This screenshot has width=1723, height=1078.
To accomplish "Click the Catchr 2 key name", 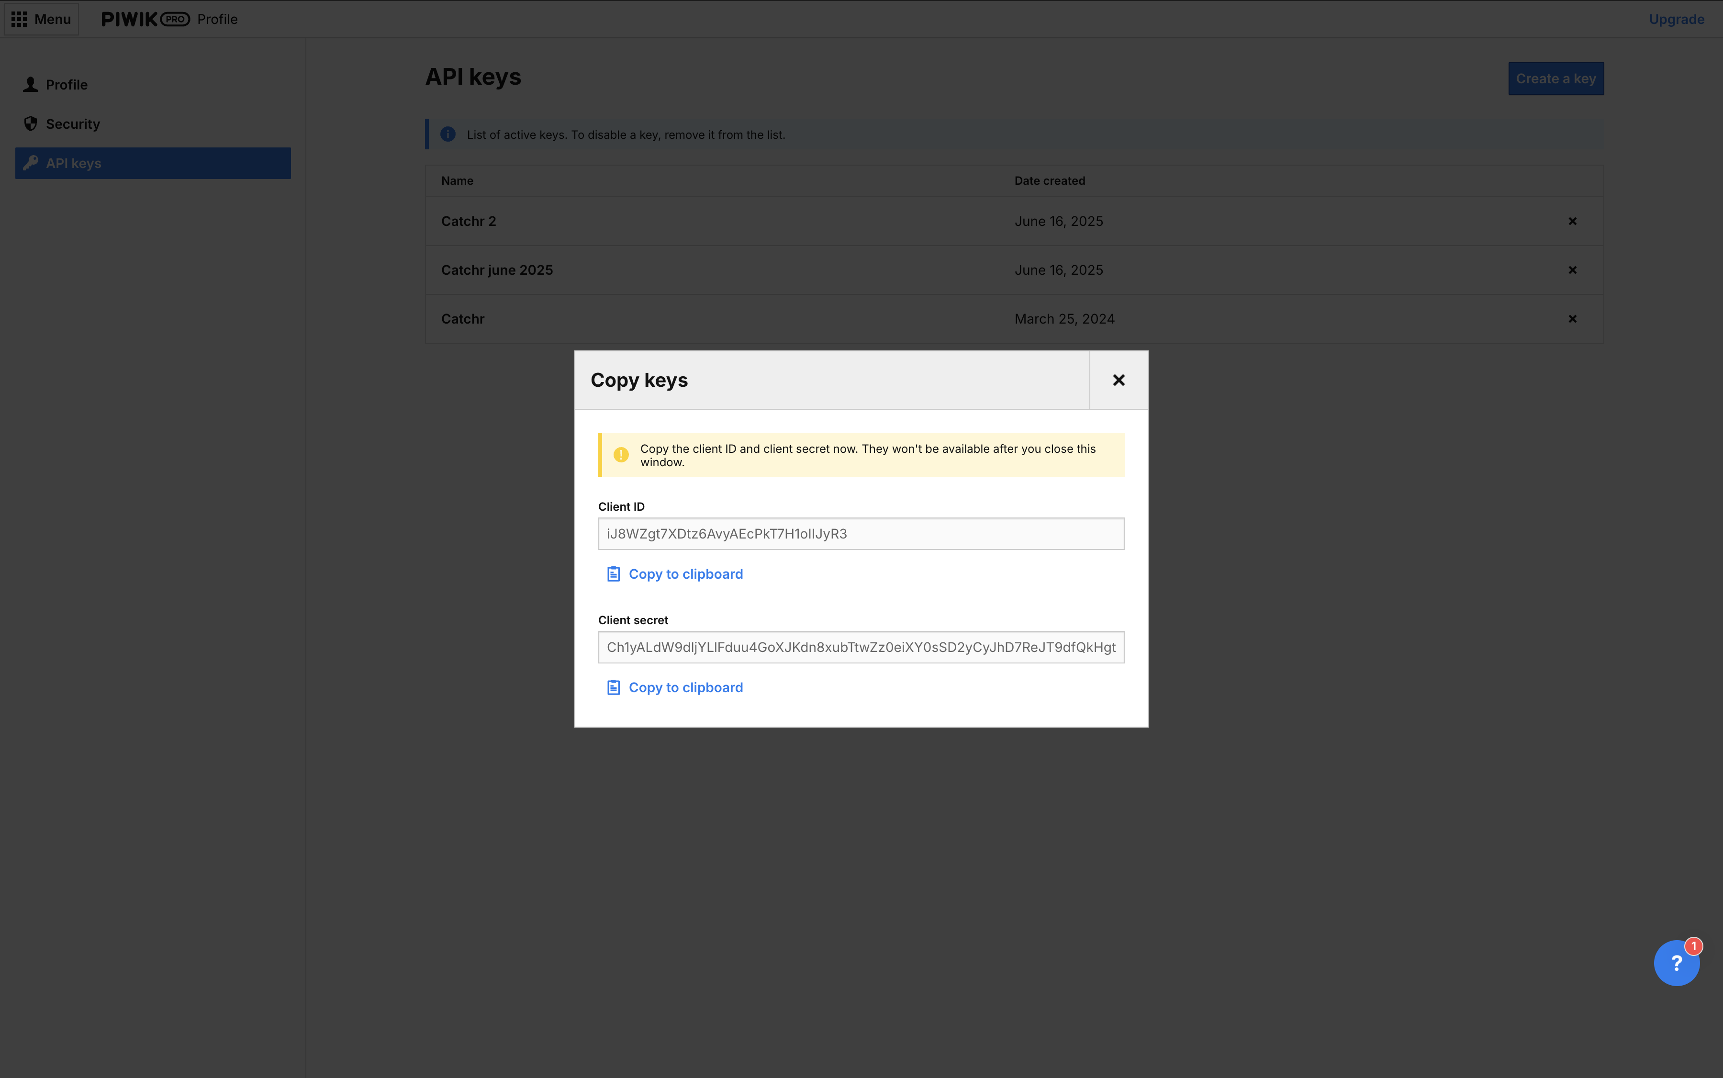I will click(469, 221).
